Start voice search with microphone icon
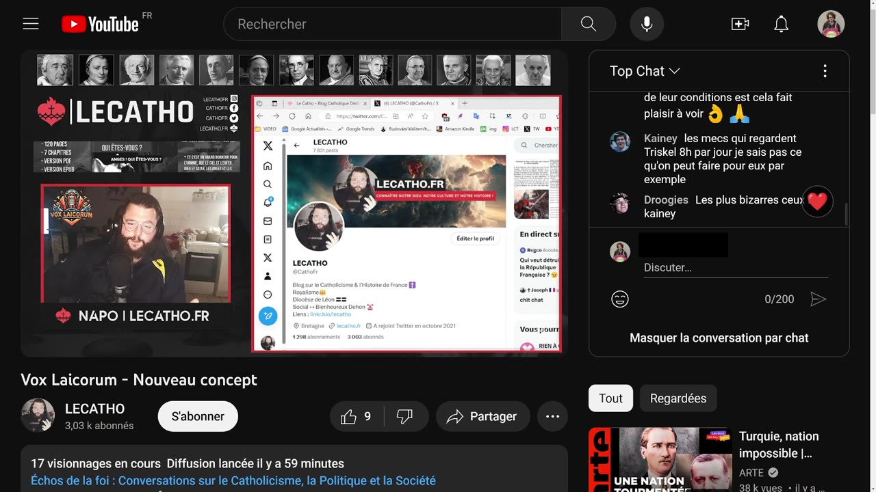 (647, 24)
